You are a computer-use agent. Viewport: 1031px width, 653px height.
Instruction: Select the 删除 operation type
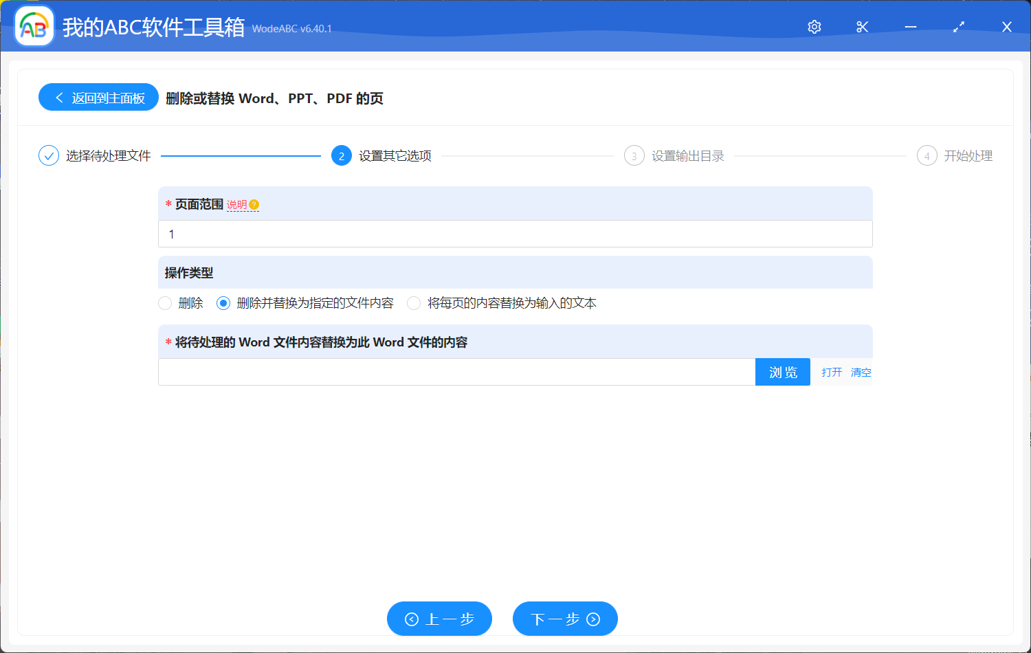tap(165, 302)
